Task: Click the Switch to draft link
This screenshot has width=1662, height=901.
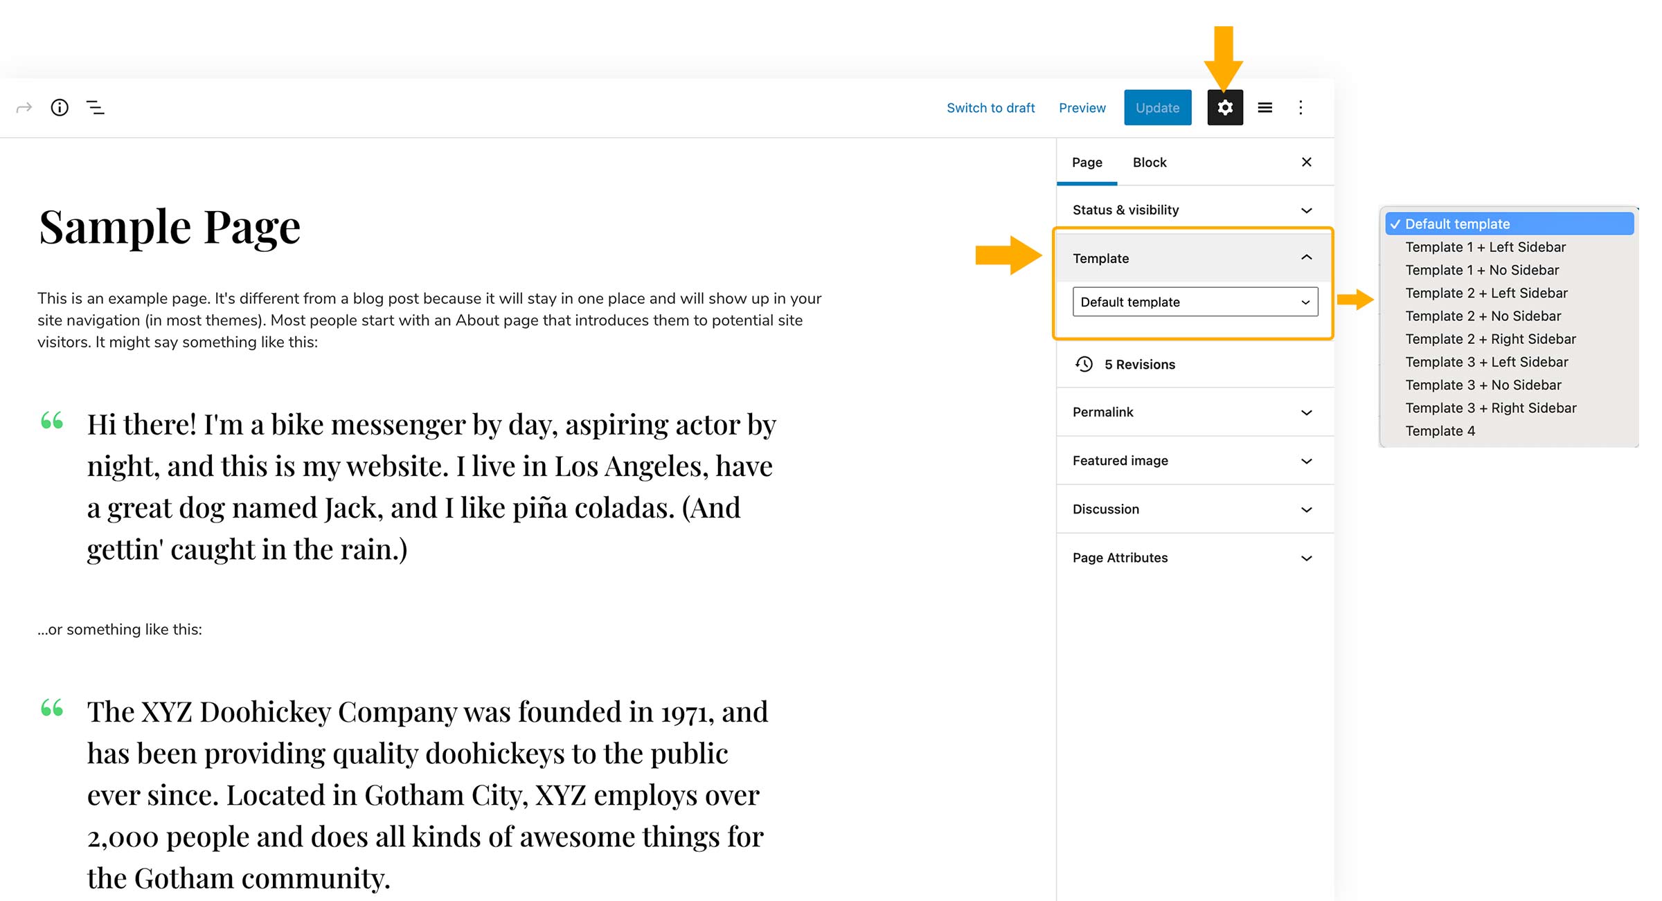Action: click(990, 107)
